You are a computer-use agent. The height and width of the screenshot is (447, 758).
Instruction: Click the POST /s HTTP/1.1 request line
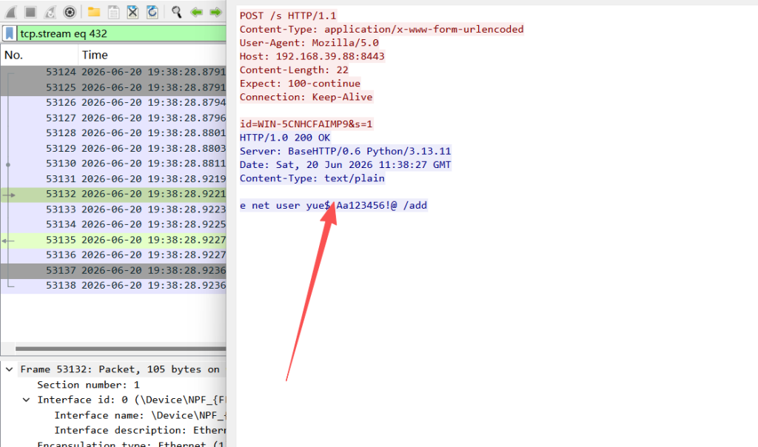click(288, 16)
